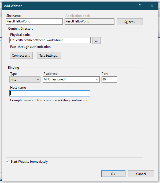The width and height of the screenshot is (160, 183).
Task: Toggle Start Website immediately checkbox
Action: [x=8, y=162]
